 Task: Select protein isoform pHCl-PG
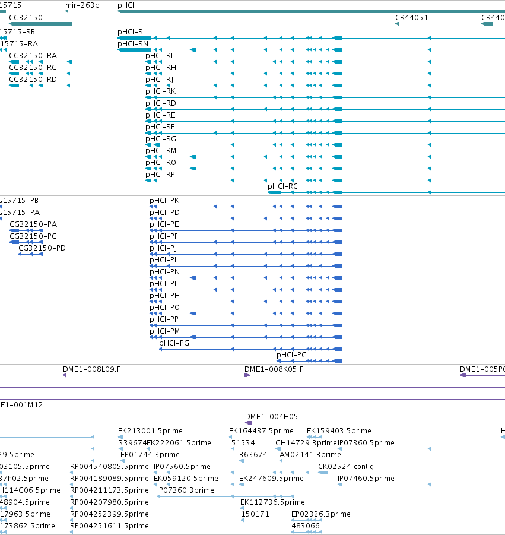[174, 343]
